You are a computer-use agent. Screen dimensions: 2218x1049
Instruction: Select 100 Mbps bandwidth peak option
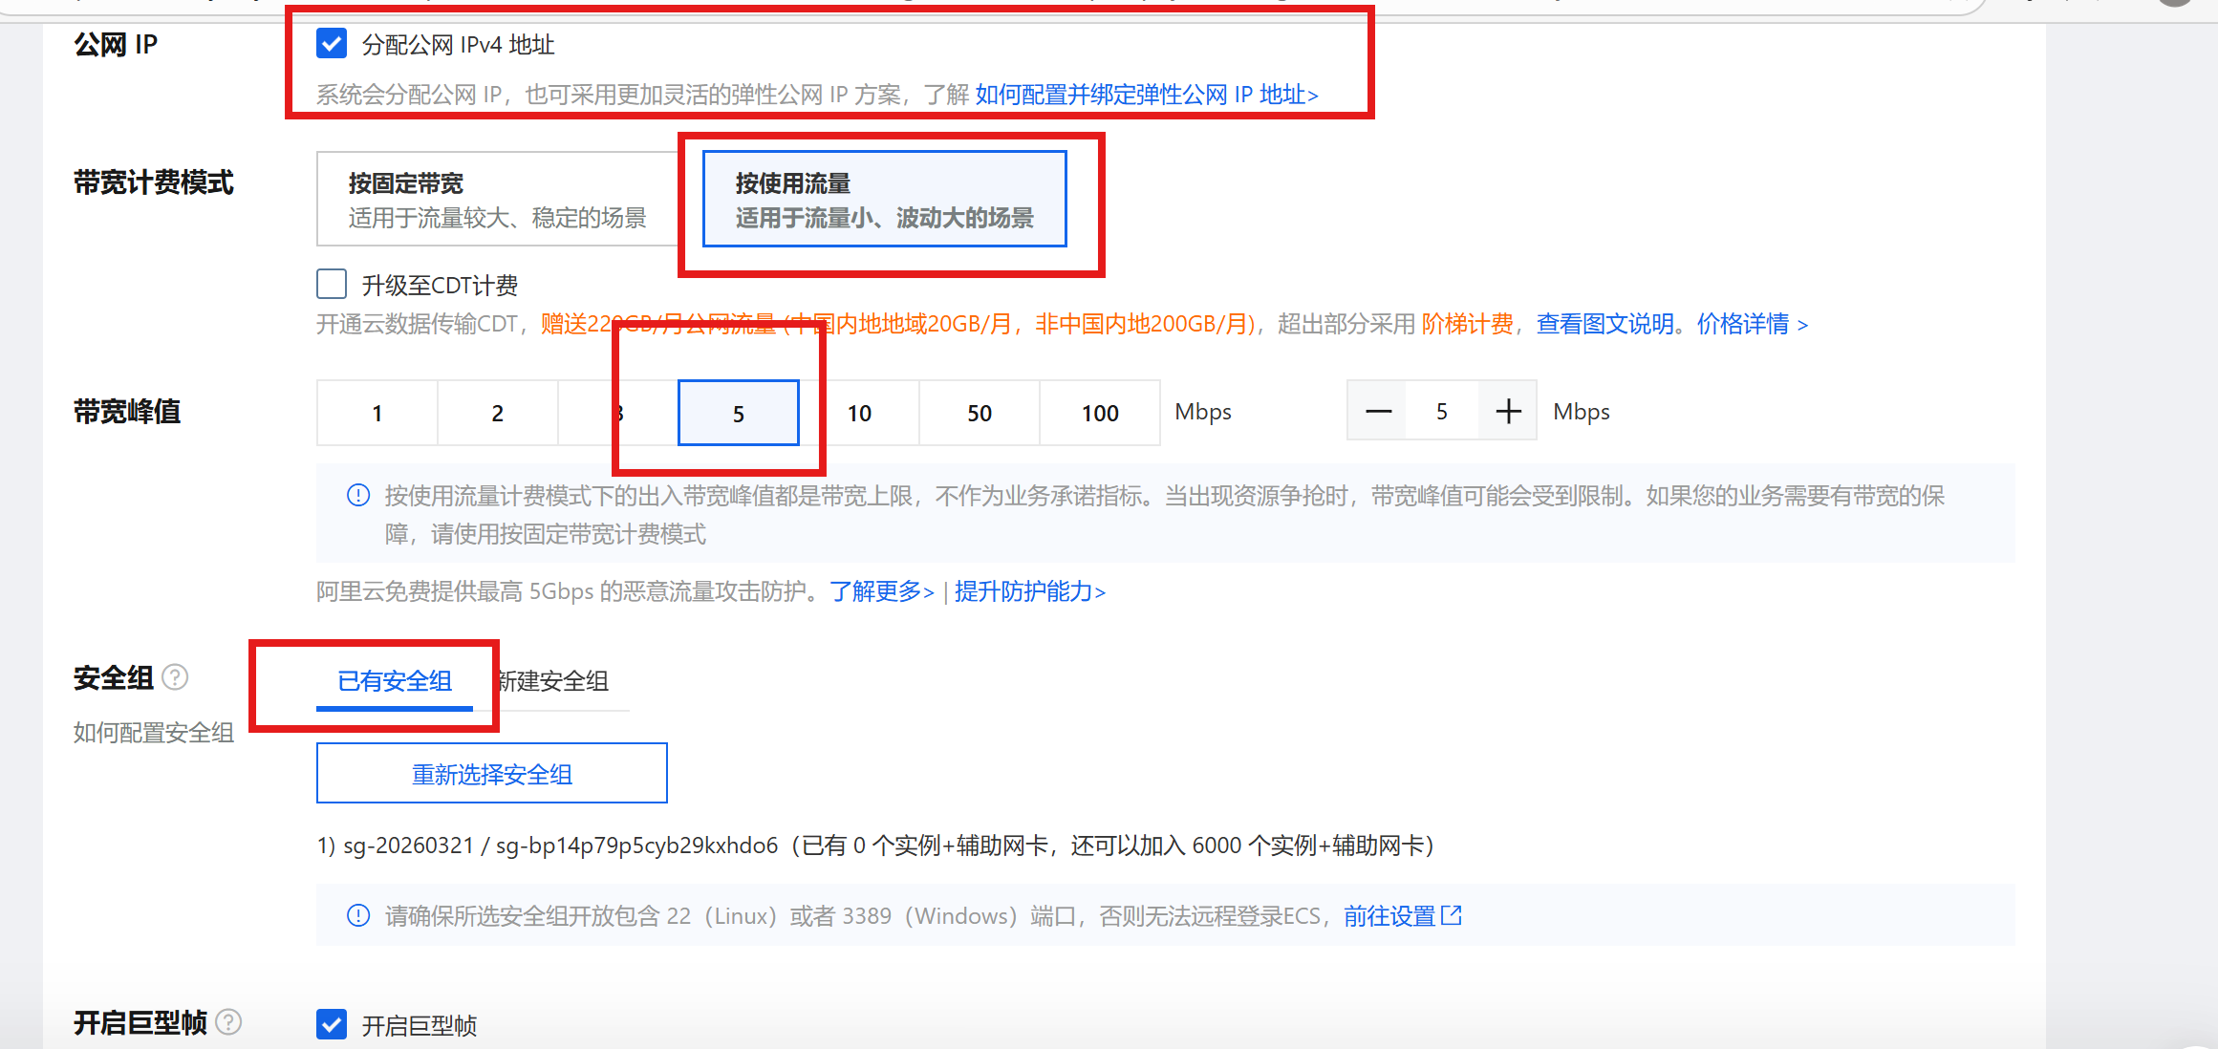coord(1099,413)
